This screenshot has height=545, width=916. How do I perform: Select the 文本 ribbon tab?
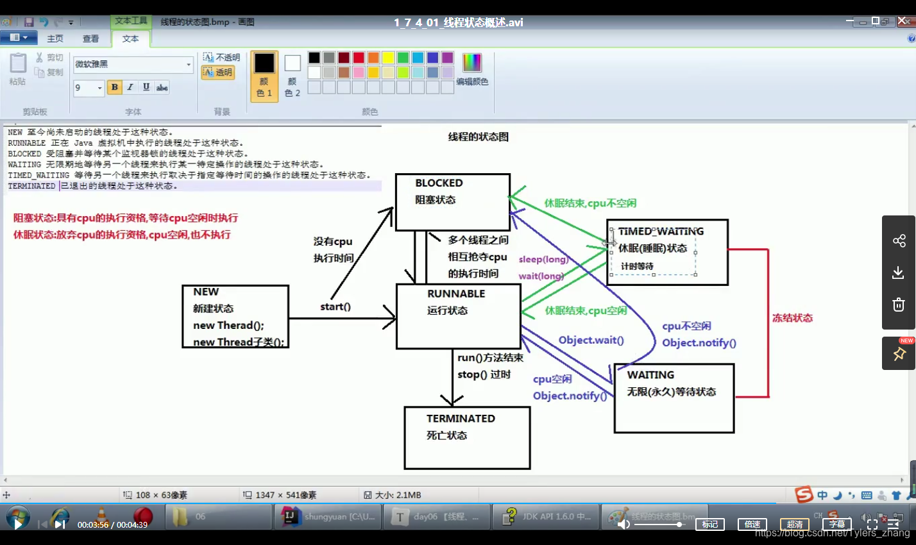[131, 38]
